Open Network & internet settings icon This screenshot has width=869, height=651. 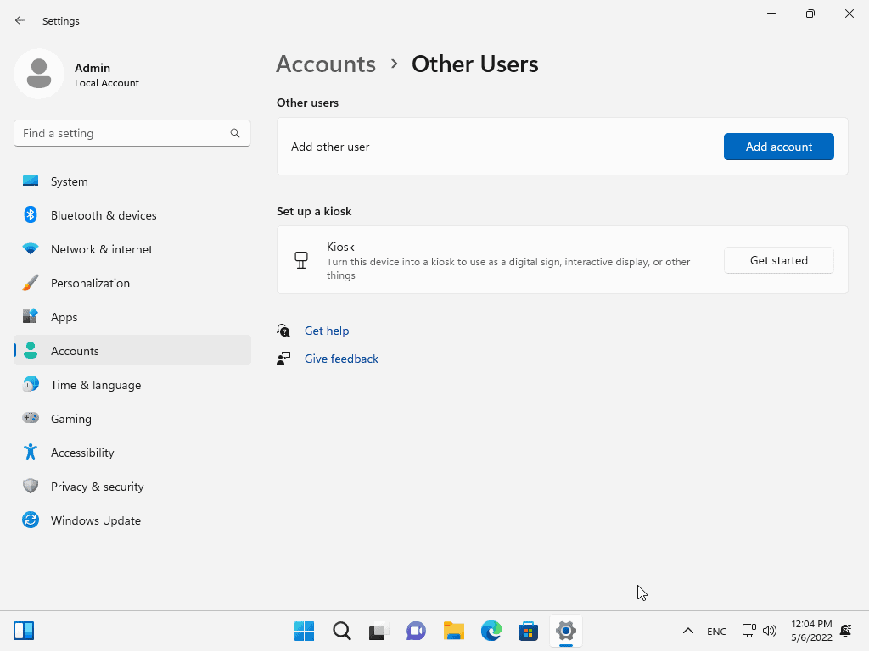click(31, 248)
